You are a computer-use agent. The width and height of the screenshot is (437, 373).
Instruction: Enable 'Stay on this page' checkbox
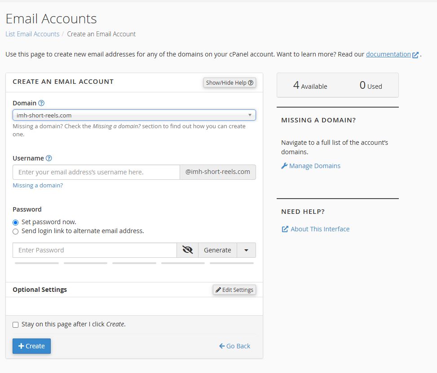click(x=16, y=325)
